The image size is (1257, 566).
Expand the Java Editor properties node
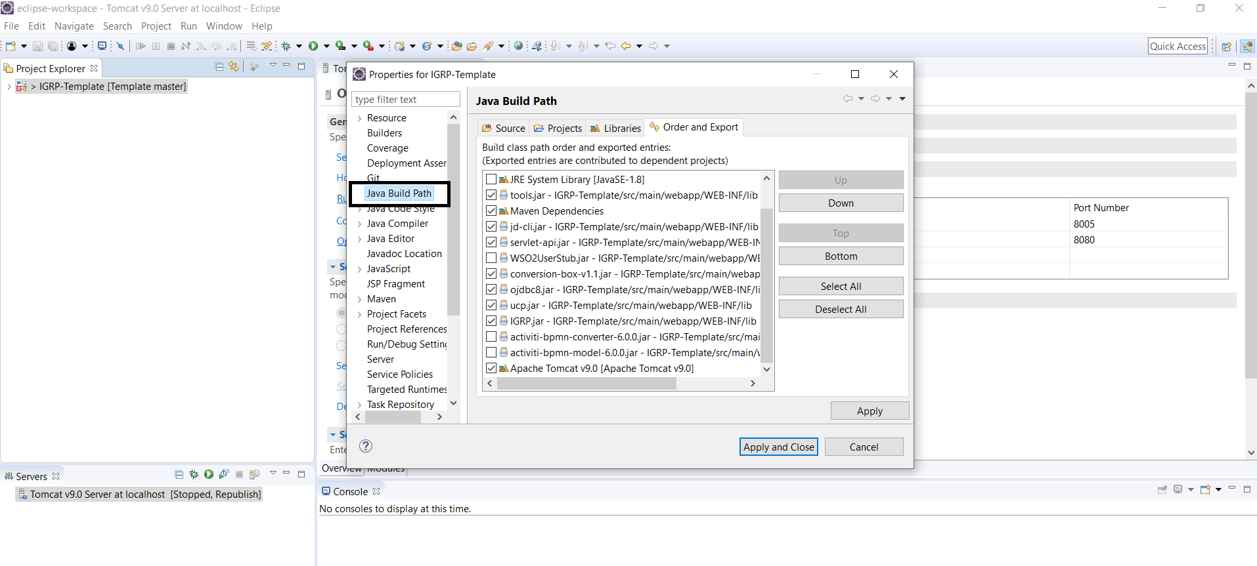pos(359,239)
